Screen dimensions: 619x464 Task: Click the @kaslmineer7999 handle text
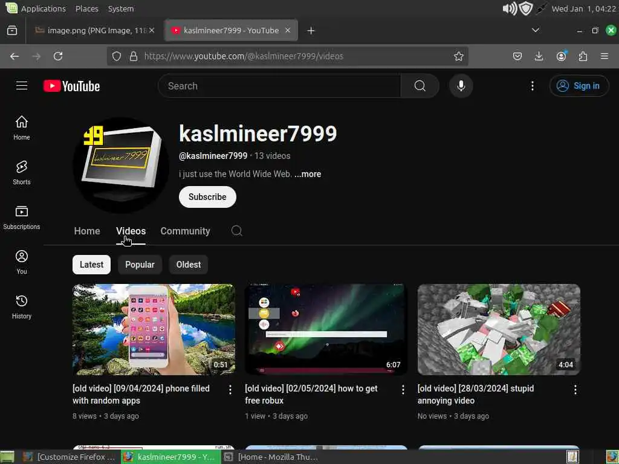coord(213,156)
